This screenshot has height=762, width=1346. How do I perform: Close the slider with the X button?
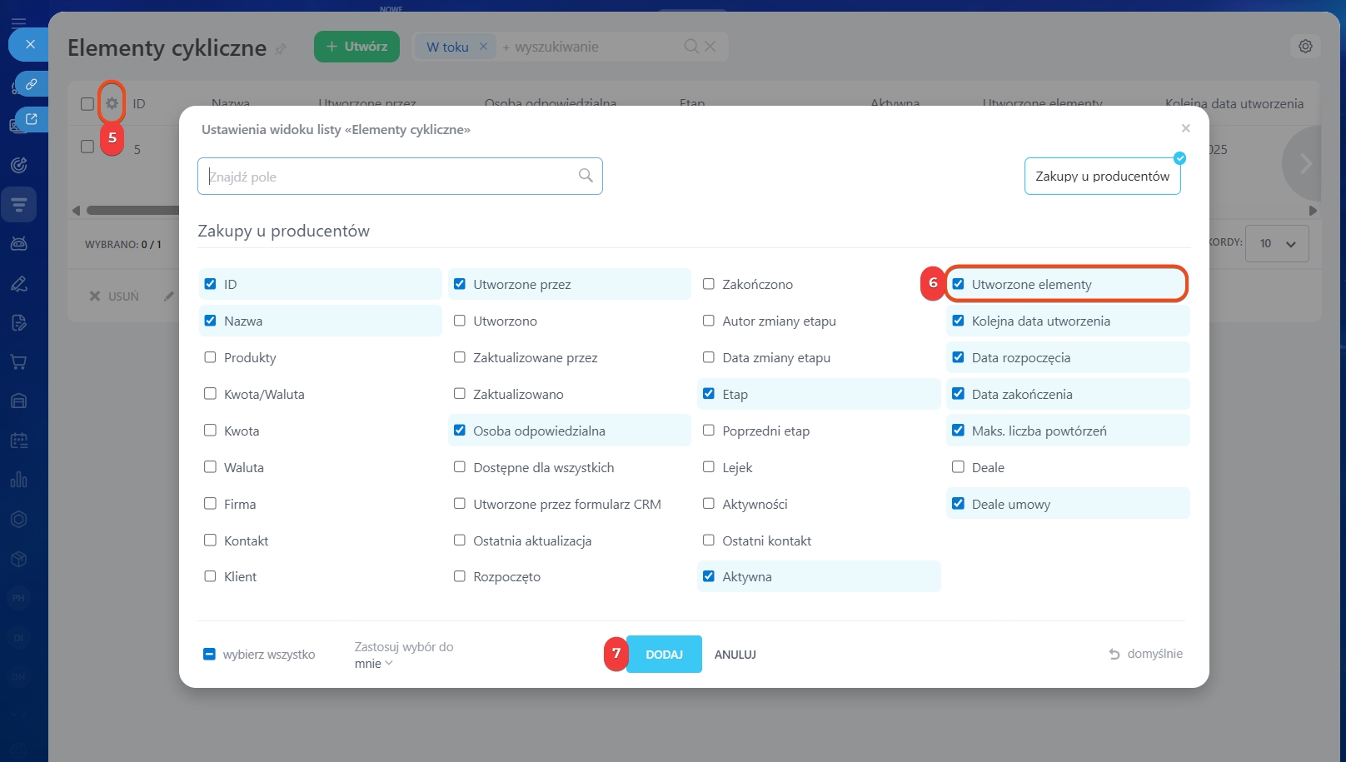[x=30, y=44]
